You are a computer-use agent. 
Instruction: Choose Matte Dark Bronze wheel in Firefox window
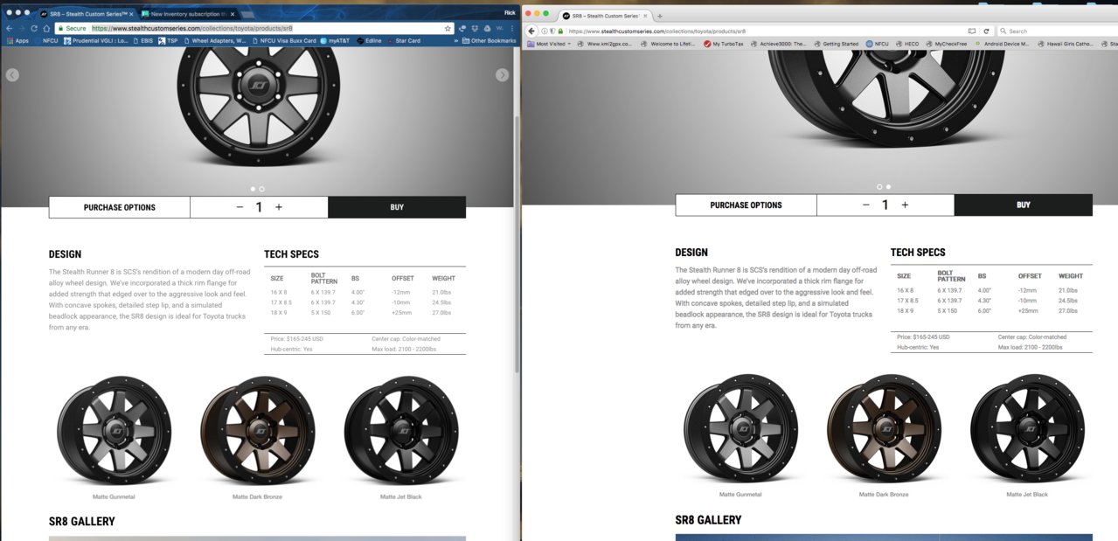pyautogui.click(x=882, y=430)
